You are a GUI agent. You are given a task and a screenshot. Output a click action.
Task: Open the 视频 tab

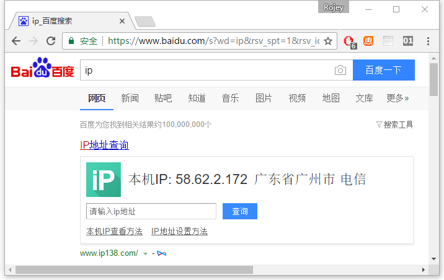(297, 98)
